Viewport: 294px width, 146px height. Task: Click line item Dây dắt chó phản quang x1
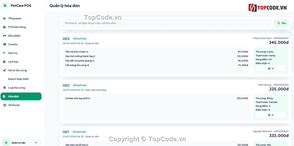(x=80, y=61)
